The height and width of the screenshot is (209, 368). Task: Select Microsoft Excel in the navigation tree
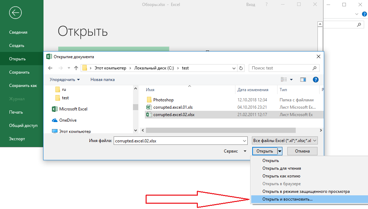click(x=70, y=109)
